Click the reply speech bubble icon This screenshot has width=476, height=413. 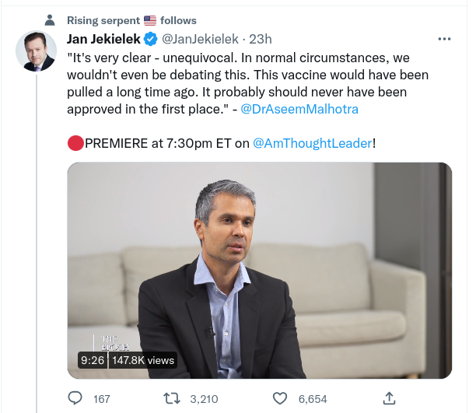pyautogui.click(x=75, y=398)
